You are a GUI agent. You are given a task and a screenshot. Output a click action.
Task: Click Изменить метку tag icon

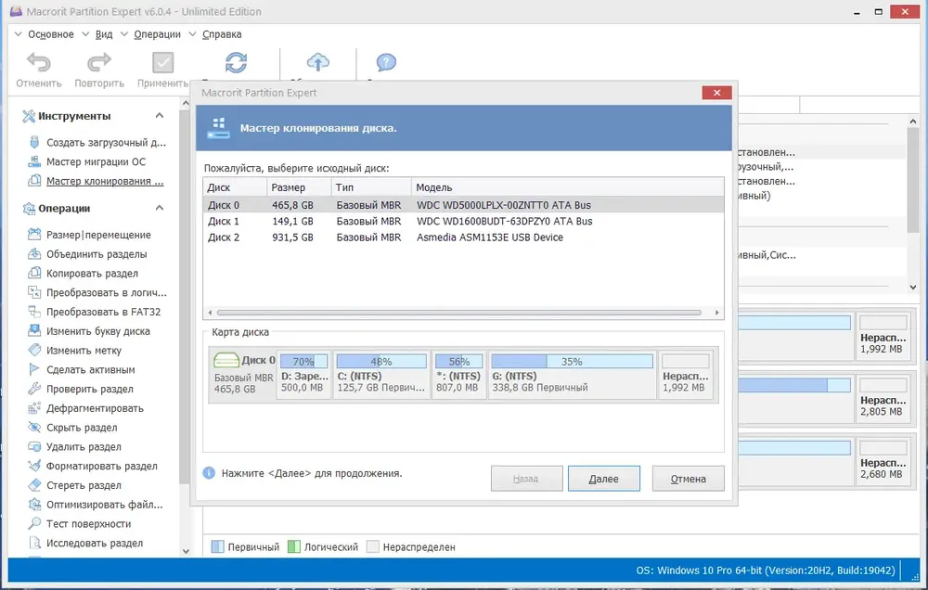(34, 350)
